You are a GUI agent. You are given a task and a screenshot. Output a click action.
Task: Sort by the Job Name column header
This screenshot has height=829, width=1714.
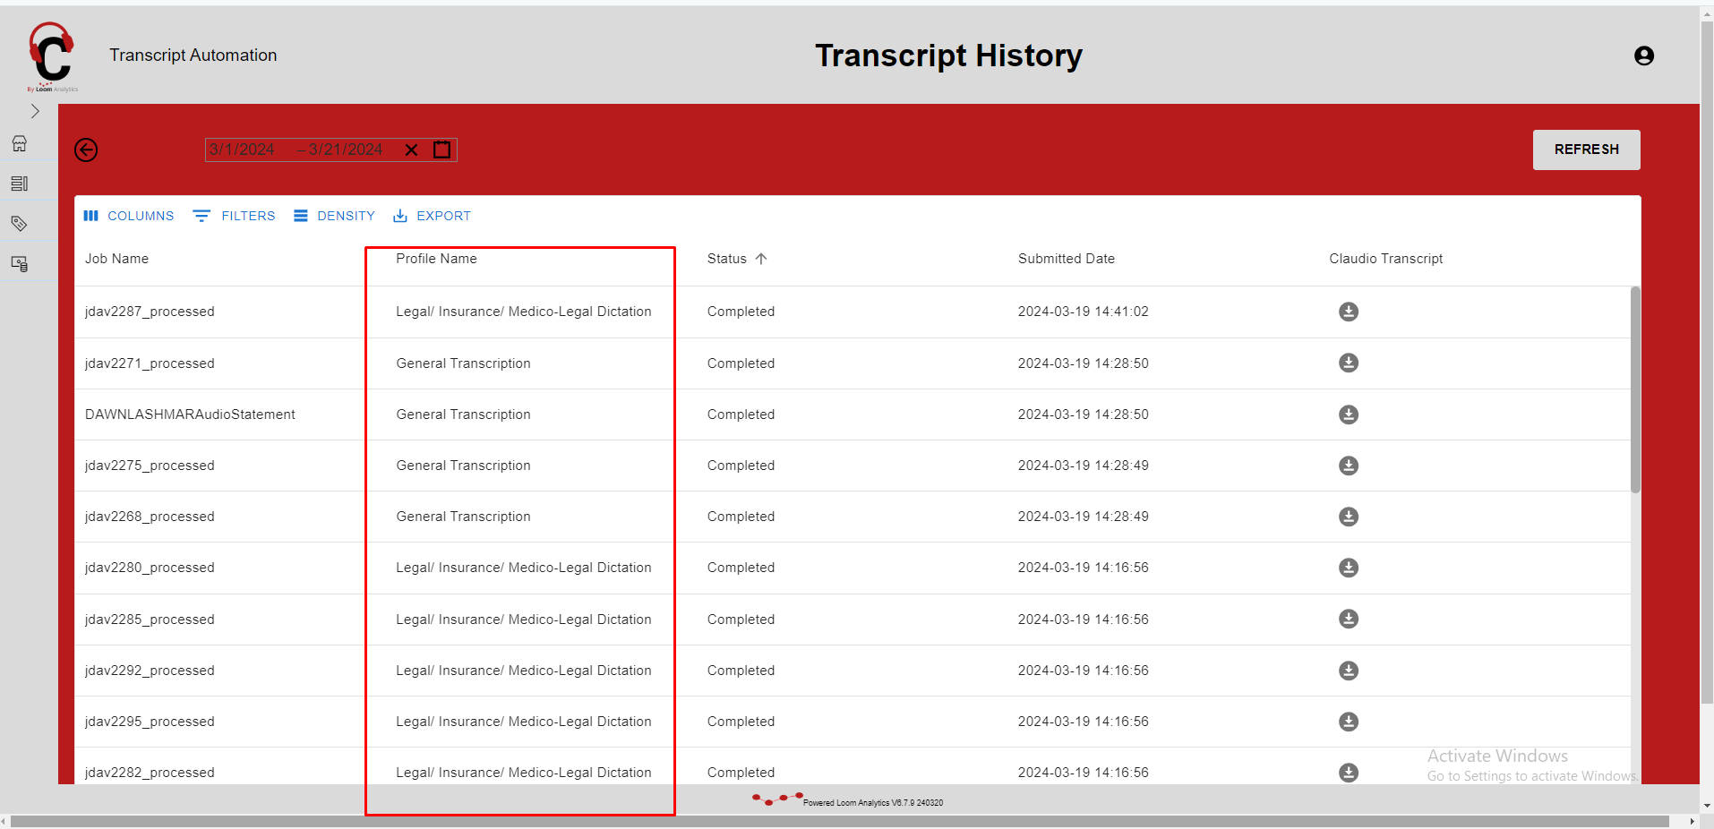coord(117,259)
